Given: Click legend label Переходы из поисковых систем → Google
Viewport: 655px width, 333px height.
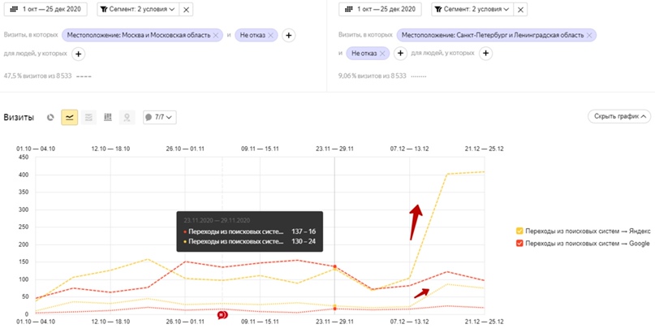Looking at the screenshot, I should pos(588,243).
